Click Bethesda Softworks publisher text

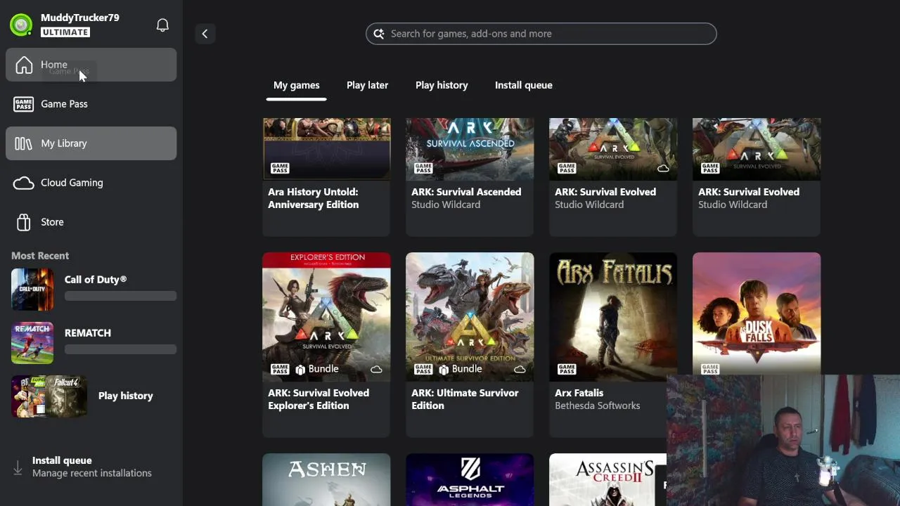[598, 406]
